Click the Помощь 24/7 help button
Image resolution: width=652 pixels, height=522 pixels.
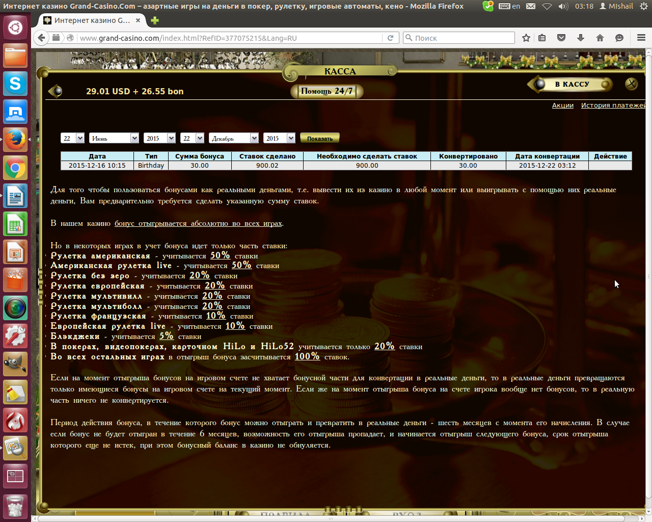[327, 91]
